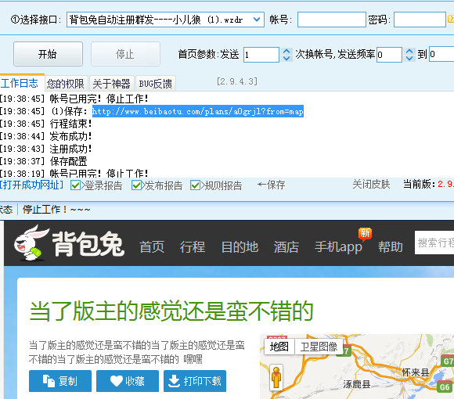The width and height of the screenshot is (454, 399).
Task: Open the 手机app nav item
Action: tap(338, 246)
